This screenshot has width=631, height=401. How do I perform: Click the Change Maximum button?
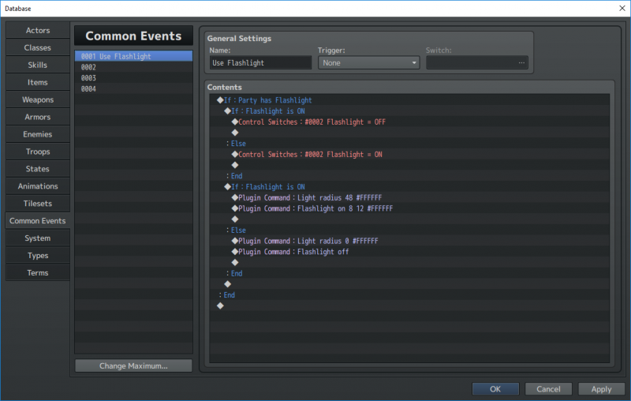(x=133, y=365)
